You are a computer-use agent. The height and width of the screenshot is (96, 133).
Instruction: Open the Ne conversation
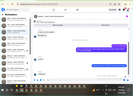click(x=15, y=75)
